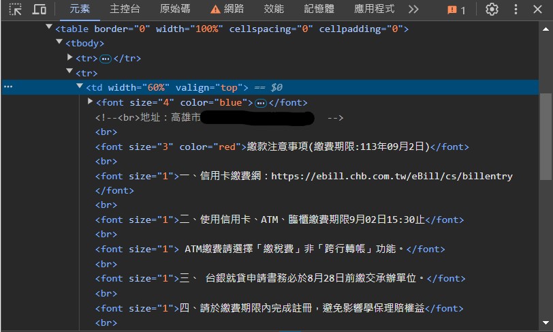Switch to the 原始碼 tab
Image resolution: width=553 pixels, height=332 pixels.
click(x=175, y=9)
